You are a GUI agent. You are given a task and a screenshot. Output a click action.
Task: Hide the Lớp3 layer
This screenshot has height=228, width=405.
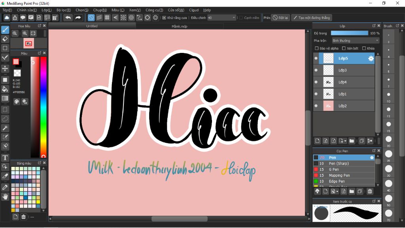[x=316, y=70]
